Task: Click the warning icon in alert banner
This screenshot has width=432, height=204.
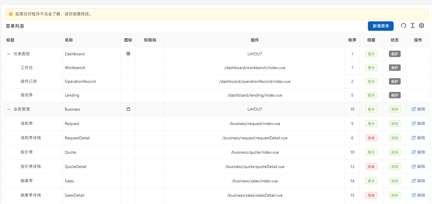Action: [x=11, y=14]
